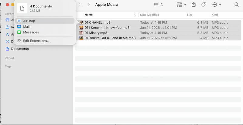
Task: Go back with the left chevron
Action: pos(80,5)
